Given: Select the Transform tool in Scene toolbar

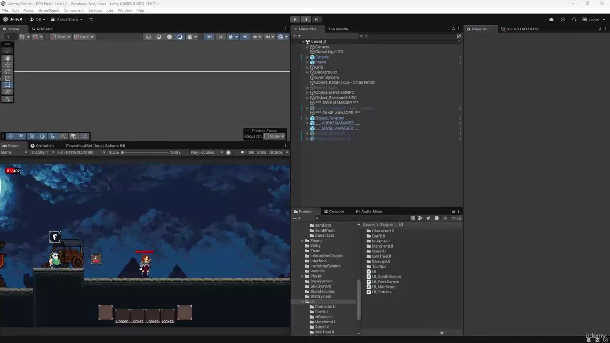Looking at the screenshot, I should pos(8,91).
